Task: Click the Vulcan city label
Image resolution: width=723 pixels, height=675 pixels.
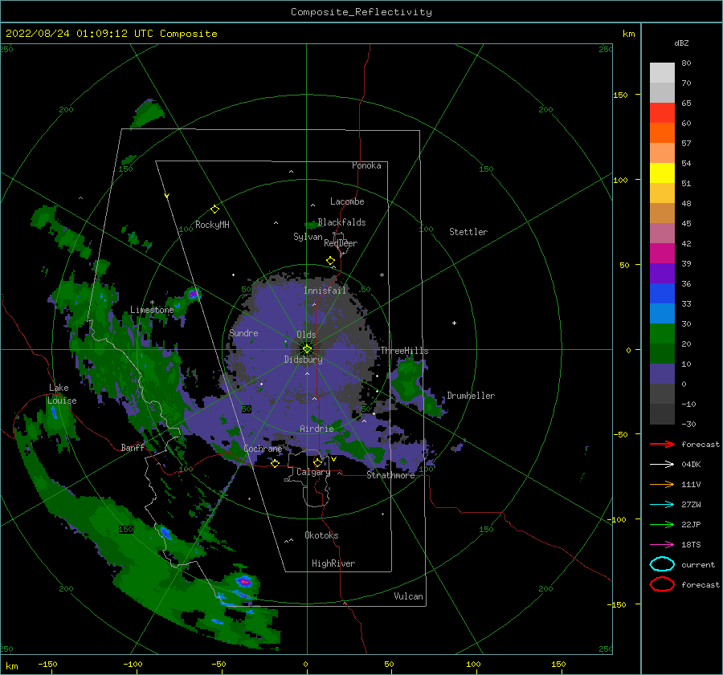Action: click(408, 596)
